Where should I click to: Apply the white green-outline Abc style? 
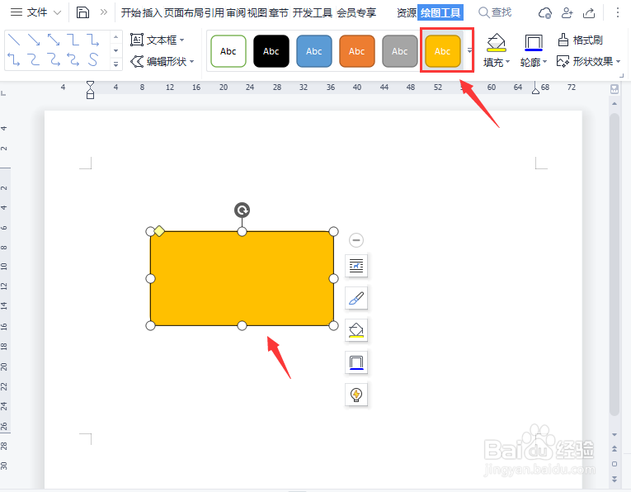228,51
